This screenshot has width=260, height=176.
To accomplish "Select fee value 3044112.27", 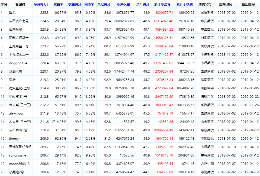I will coord(185,63).
